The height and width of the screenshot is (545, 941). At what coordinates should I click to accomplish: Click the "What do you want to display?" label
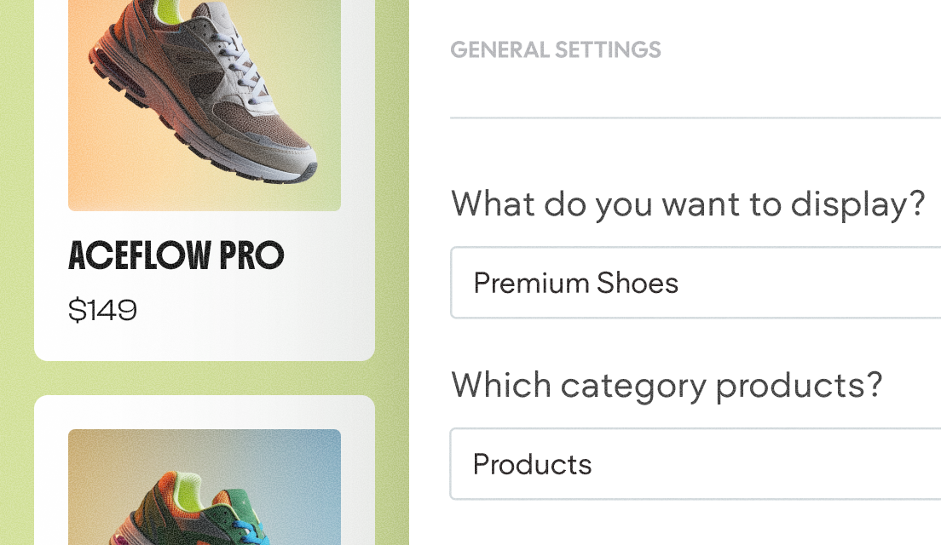click(688, 204)
